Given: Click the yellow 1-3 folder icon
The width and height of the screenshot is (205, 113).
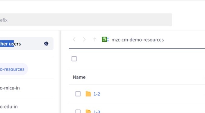Looking at the screenshot, I should coord(88,111).
